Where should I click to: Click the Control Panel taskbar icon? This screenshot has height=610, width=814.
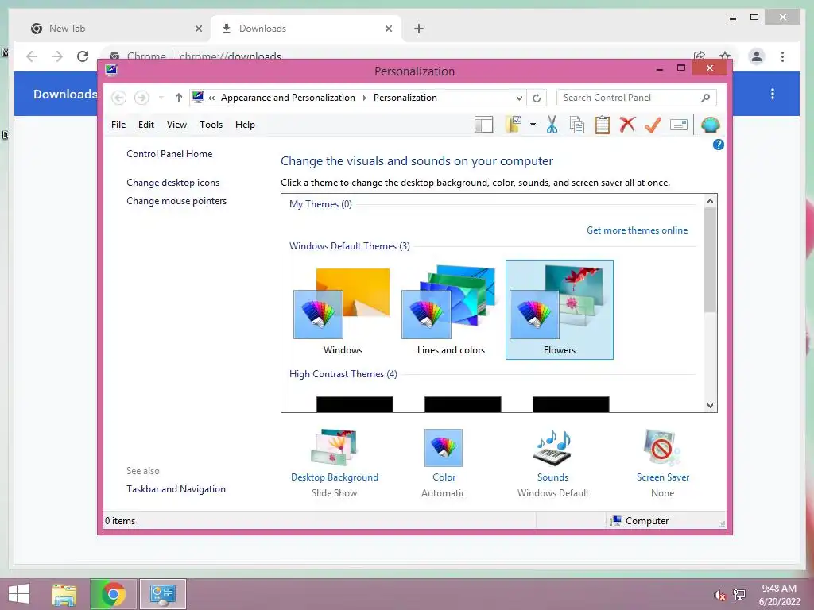tap(162, 594)
